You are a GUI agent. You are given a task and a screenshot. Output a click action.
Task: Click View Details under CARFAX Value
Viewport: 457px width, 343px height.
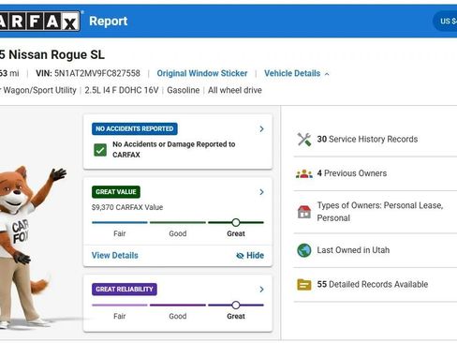coord(115,256)
